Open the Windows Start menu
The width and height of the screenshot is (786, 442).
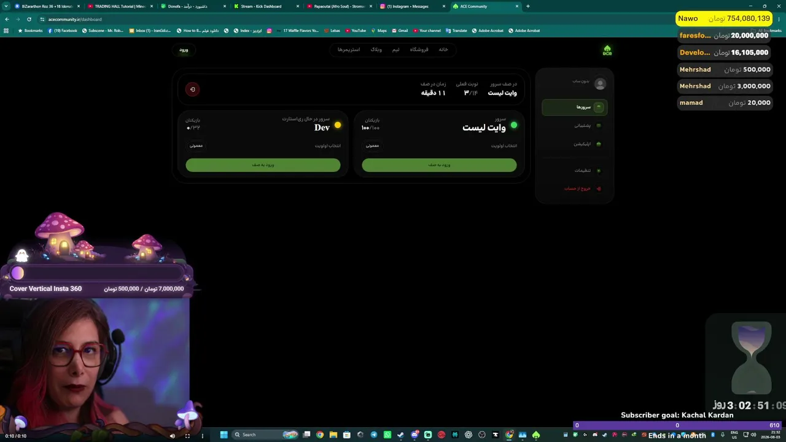[x=224, y=435]
